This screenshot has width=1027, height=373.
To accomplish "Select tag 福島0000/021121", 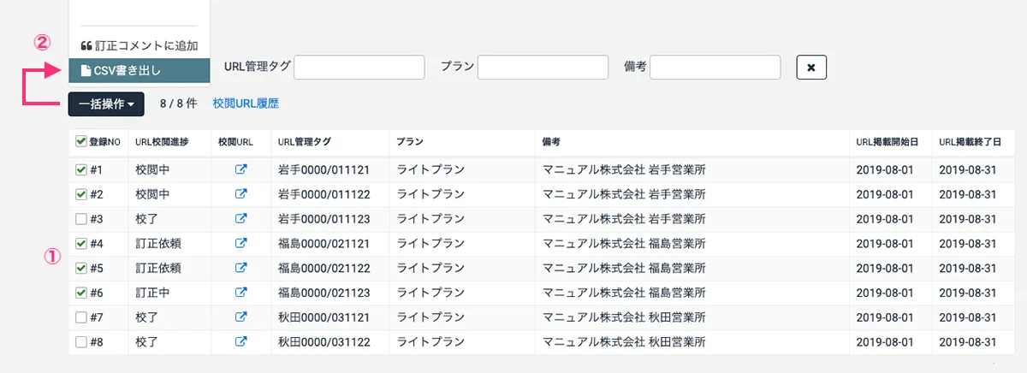I will pos(324,244).
